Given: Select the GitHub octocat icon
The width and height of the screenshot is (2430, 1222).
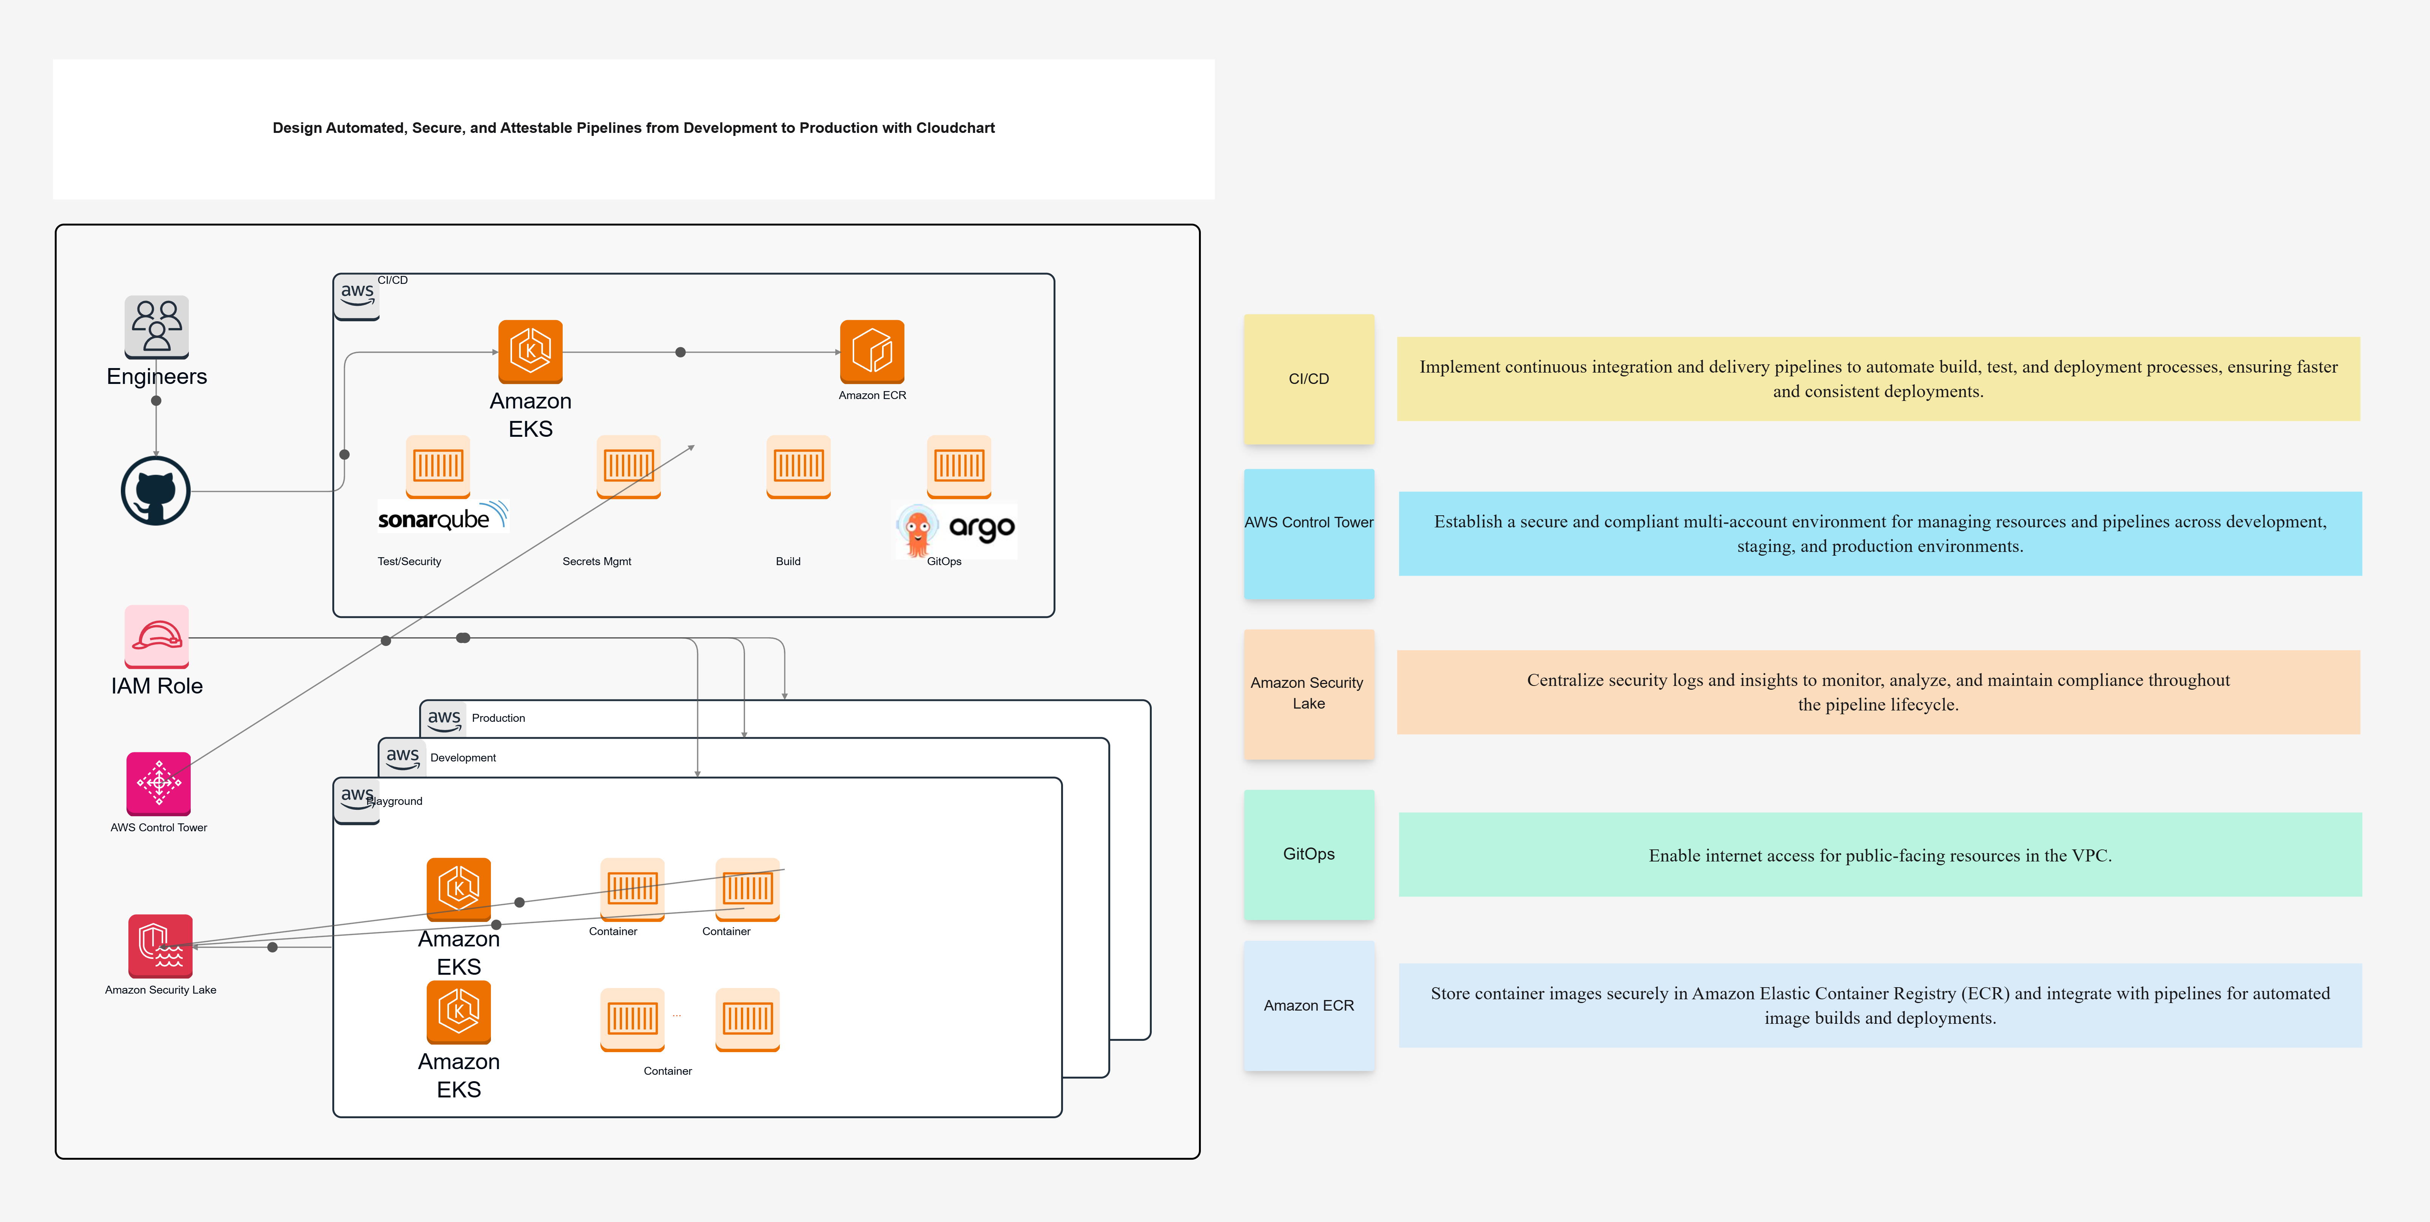Looking at the screenshot, I should [156, 490].
